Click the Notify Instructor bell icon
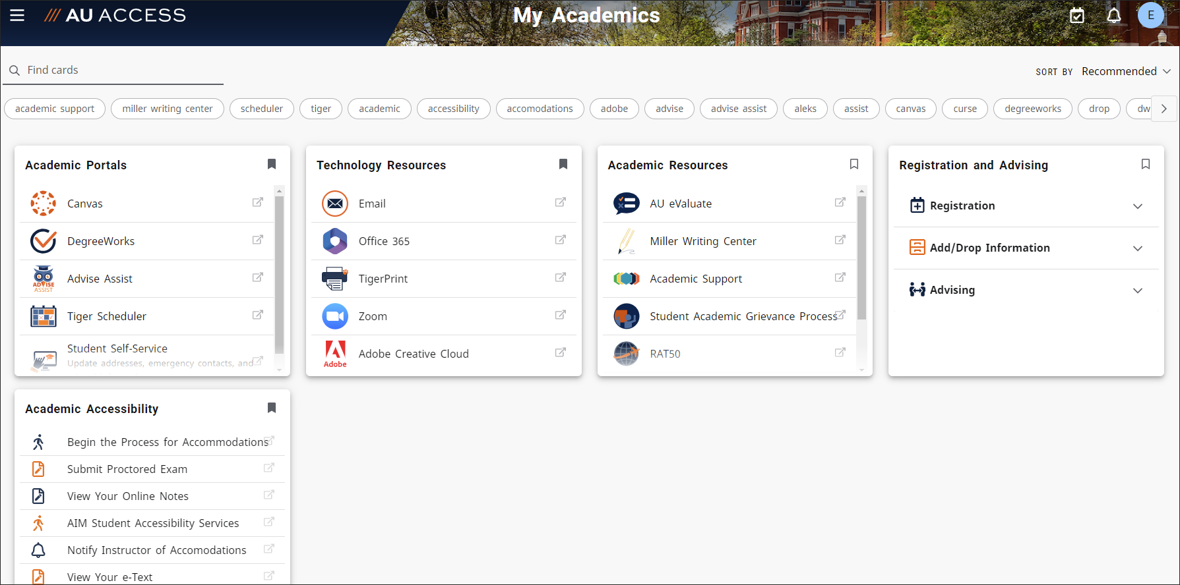This screenshot has height=585, width=1180. tap(39, 550)
